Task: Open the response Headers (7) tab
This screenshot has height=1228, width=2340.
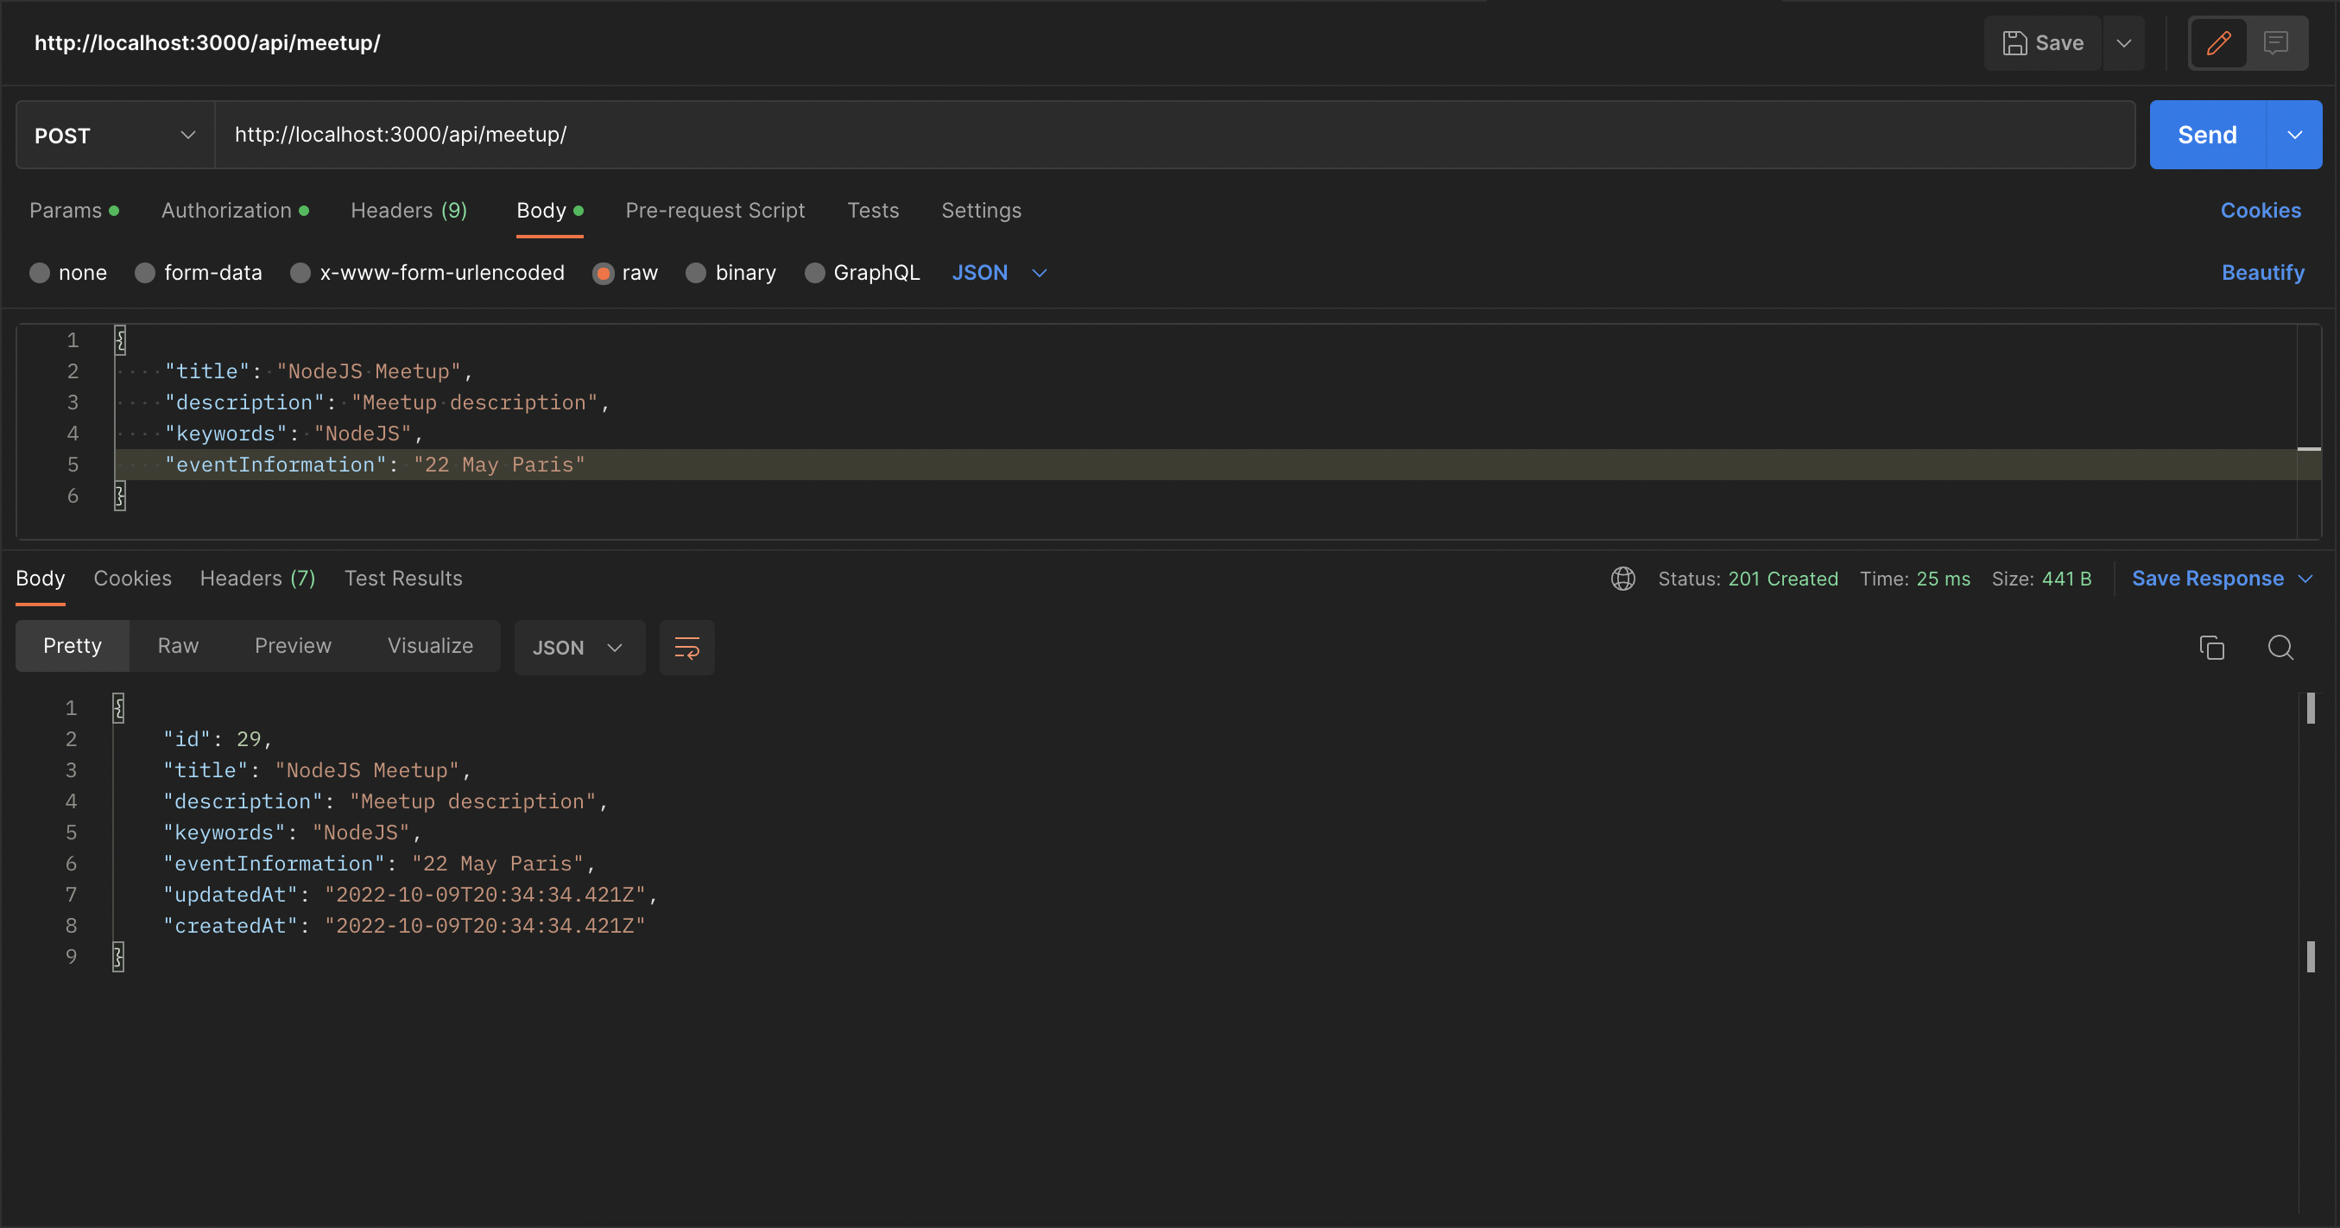Action: [x=257, y=578]
